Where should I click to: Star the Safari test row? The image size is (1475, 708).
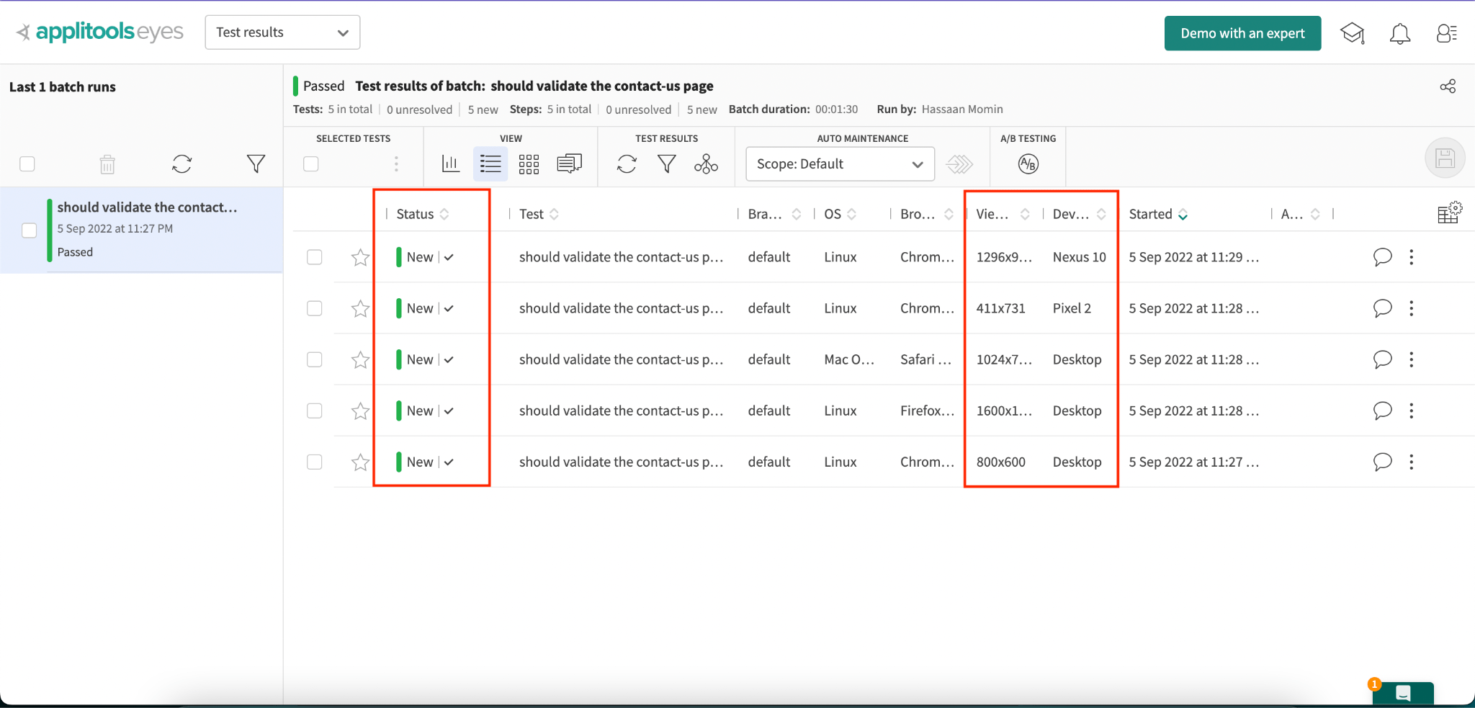click(x=360, y=359)
